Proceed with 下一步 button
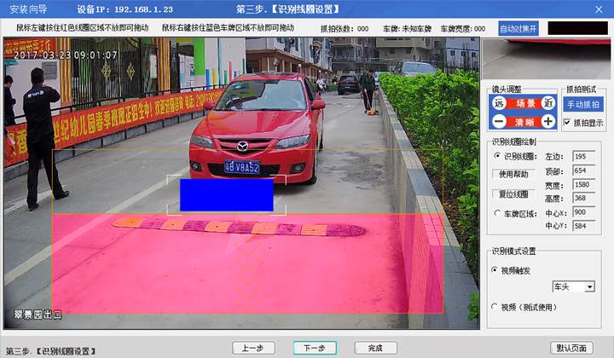Image resolution: width=614 pixels, height=358 pixels. click(x=315, y=348)
